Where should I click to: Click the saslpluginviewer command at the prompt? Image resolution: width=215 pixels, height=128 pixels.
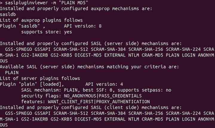26,3
